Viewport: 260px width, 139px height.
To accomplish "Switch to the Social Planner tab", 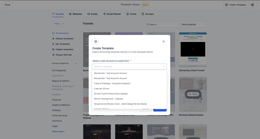I will click(112, 14).
